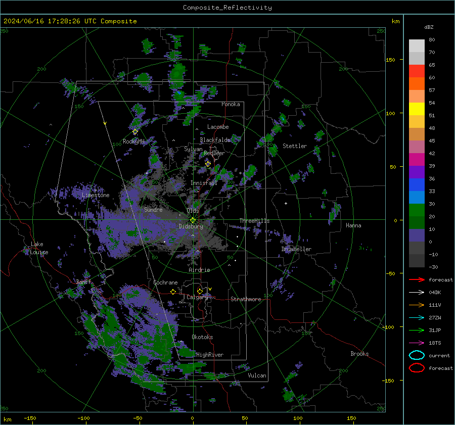
Task: Click the ThreeHills city label
Action: click(x=254, y=221)
